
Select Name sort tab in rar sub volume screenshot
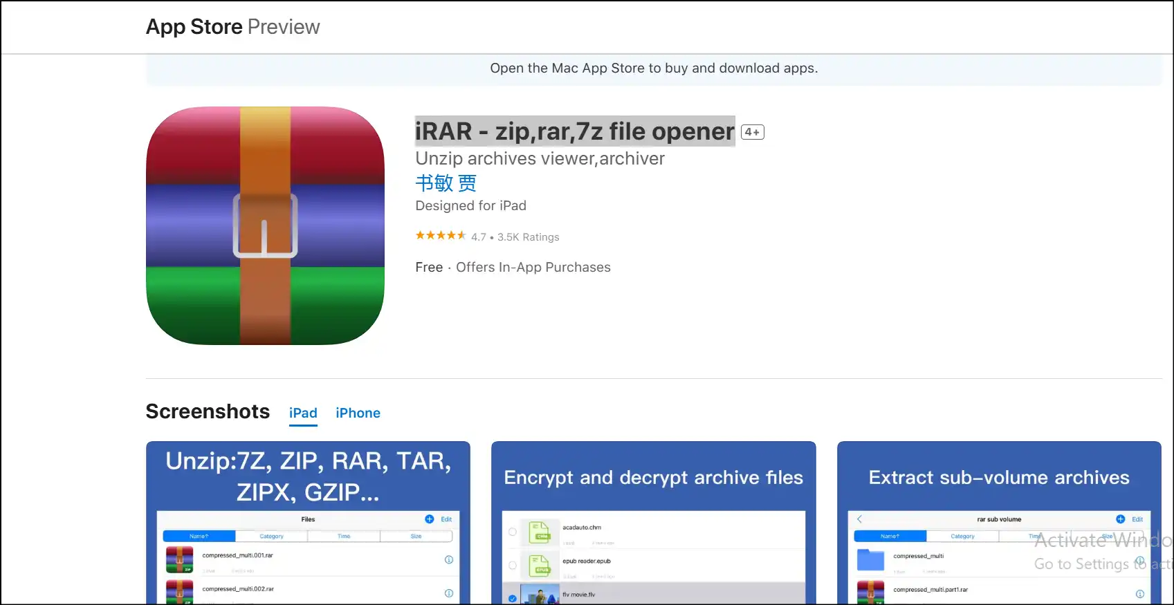tap(890, 537)
